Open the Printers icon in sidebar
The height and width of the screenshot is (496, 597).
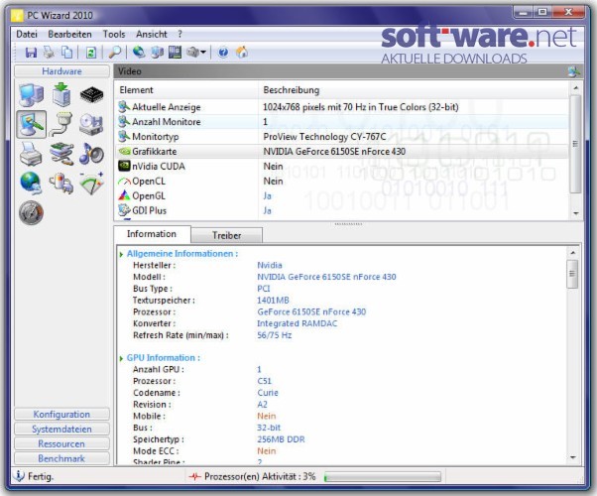click(31, 154)
